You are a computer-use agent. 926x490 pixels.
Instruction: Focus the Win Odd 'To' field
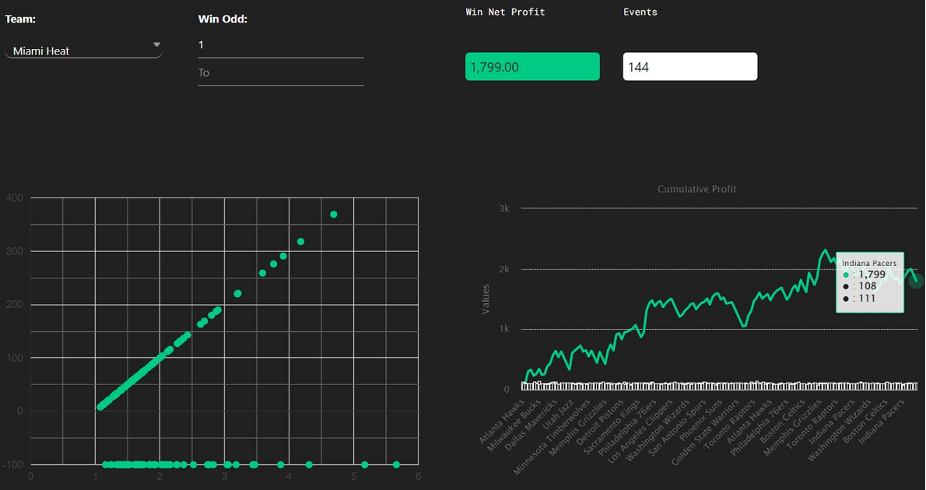(x=280, y=72)
